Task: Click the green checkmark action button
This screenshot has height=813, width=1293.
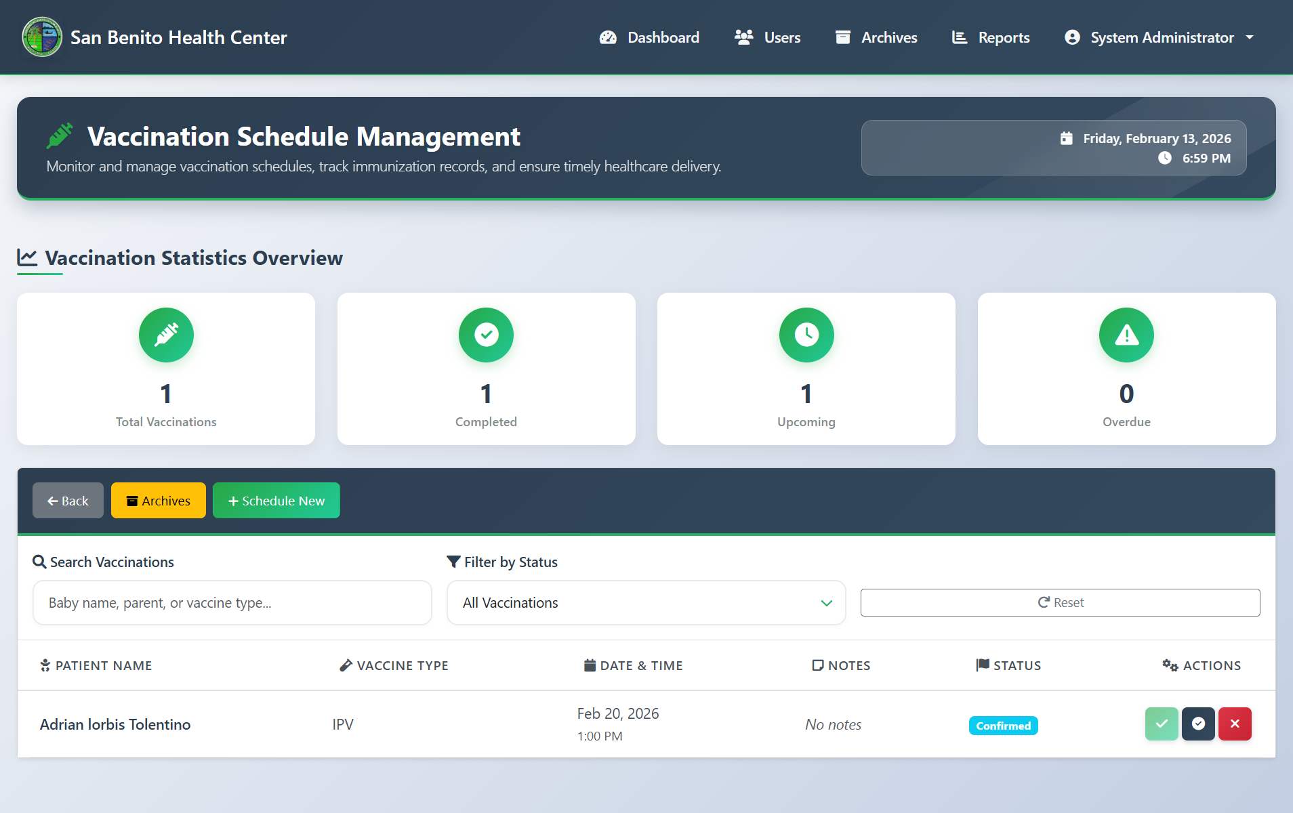Action: pyautogui.click(x=1162, y=724)
